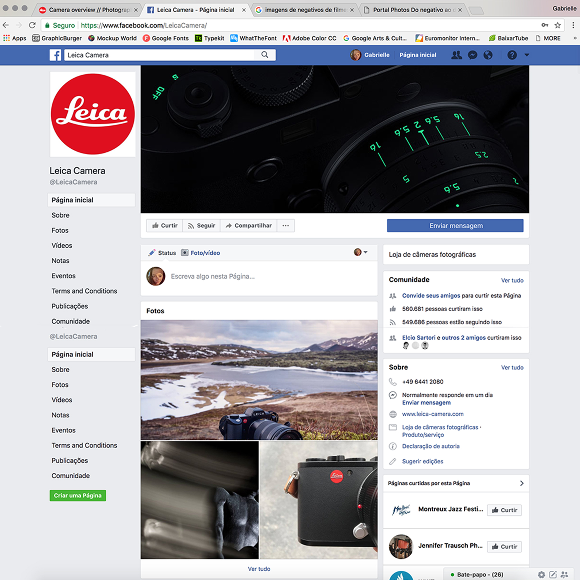Like the Montreux Jazz Festival page
The image size is (580, 580).
pyautogui.click(x=504, y=510)
